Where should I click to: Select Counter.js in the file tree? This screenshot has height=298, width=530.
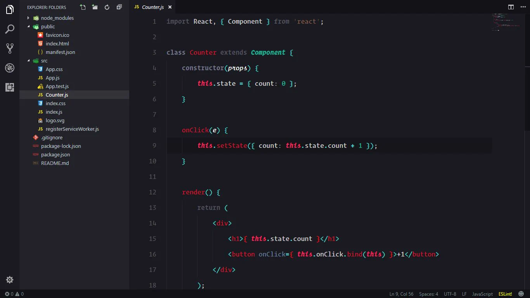[x=74, y=95]
